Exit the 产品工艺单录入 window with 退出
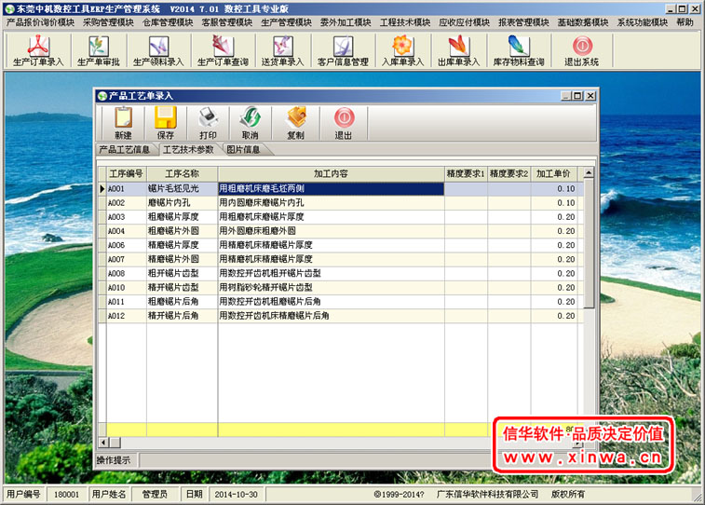The height and width of the screenshot is (505, 705). (344, 123)
